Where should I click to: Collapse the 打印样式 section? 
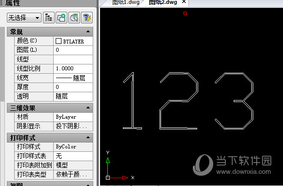click(88, 137)
